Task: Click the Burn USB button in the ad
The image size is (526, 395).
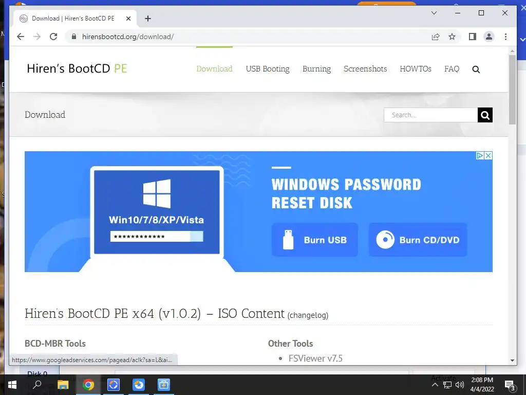Action: click(315, 240)
